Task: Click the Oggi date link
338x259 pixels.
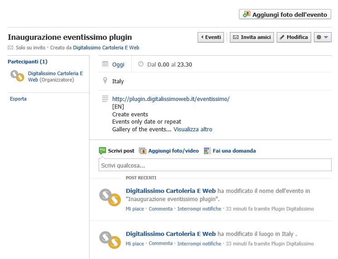Action: point(118,65)
